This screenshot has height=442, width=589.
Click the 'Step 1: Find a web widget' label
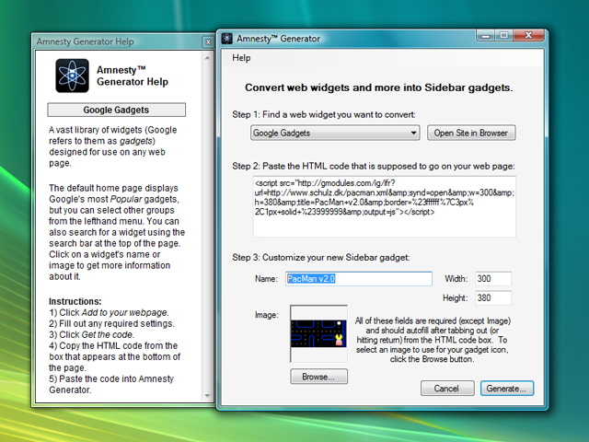[x=324, y=114]
